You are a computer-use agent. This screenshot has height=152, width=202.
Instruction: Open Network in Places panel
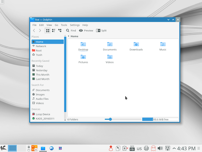tap(48, 46)
